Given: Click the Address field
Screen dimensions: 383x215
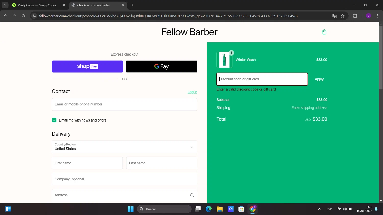Looking at the screenshot, I should [x=125, y=195].
